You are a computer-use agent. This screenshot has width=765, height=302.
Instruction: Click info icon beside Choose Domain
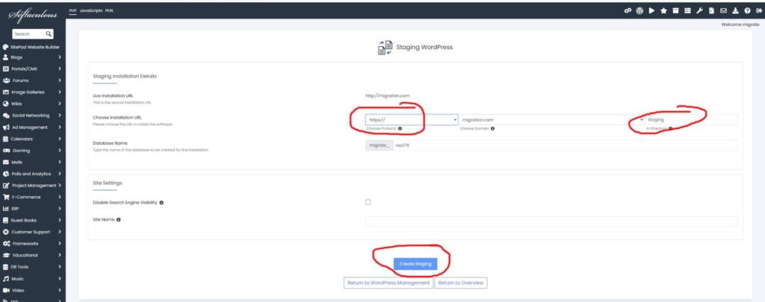tap(492, 128)
